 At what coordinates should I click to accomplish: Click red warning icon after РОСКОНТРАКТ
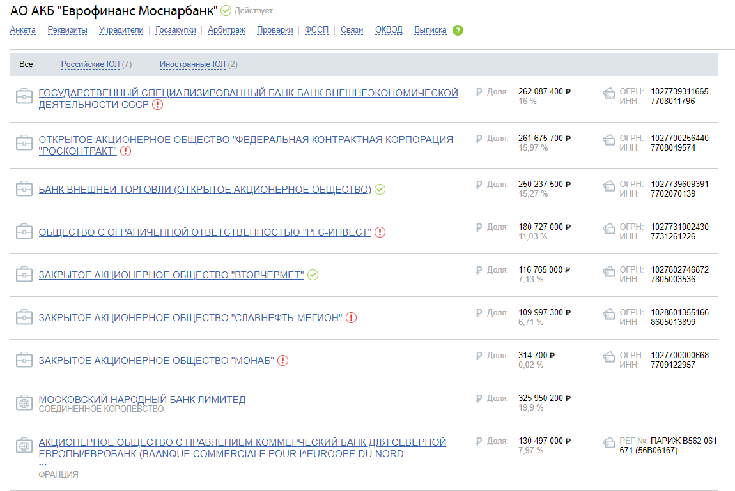126,151
